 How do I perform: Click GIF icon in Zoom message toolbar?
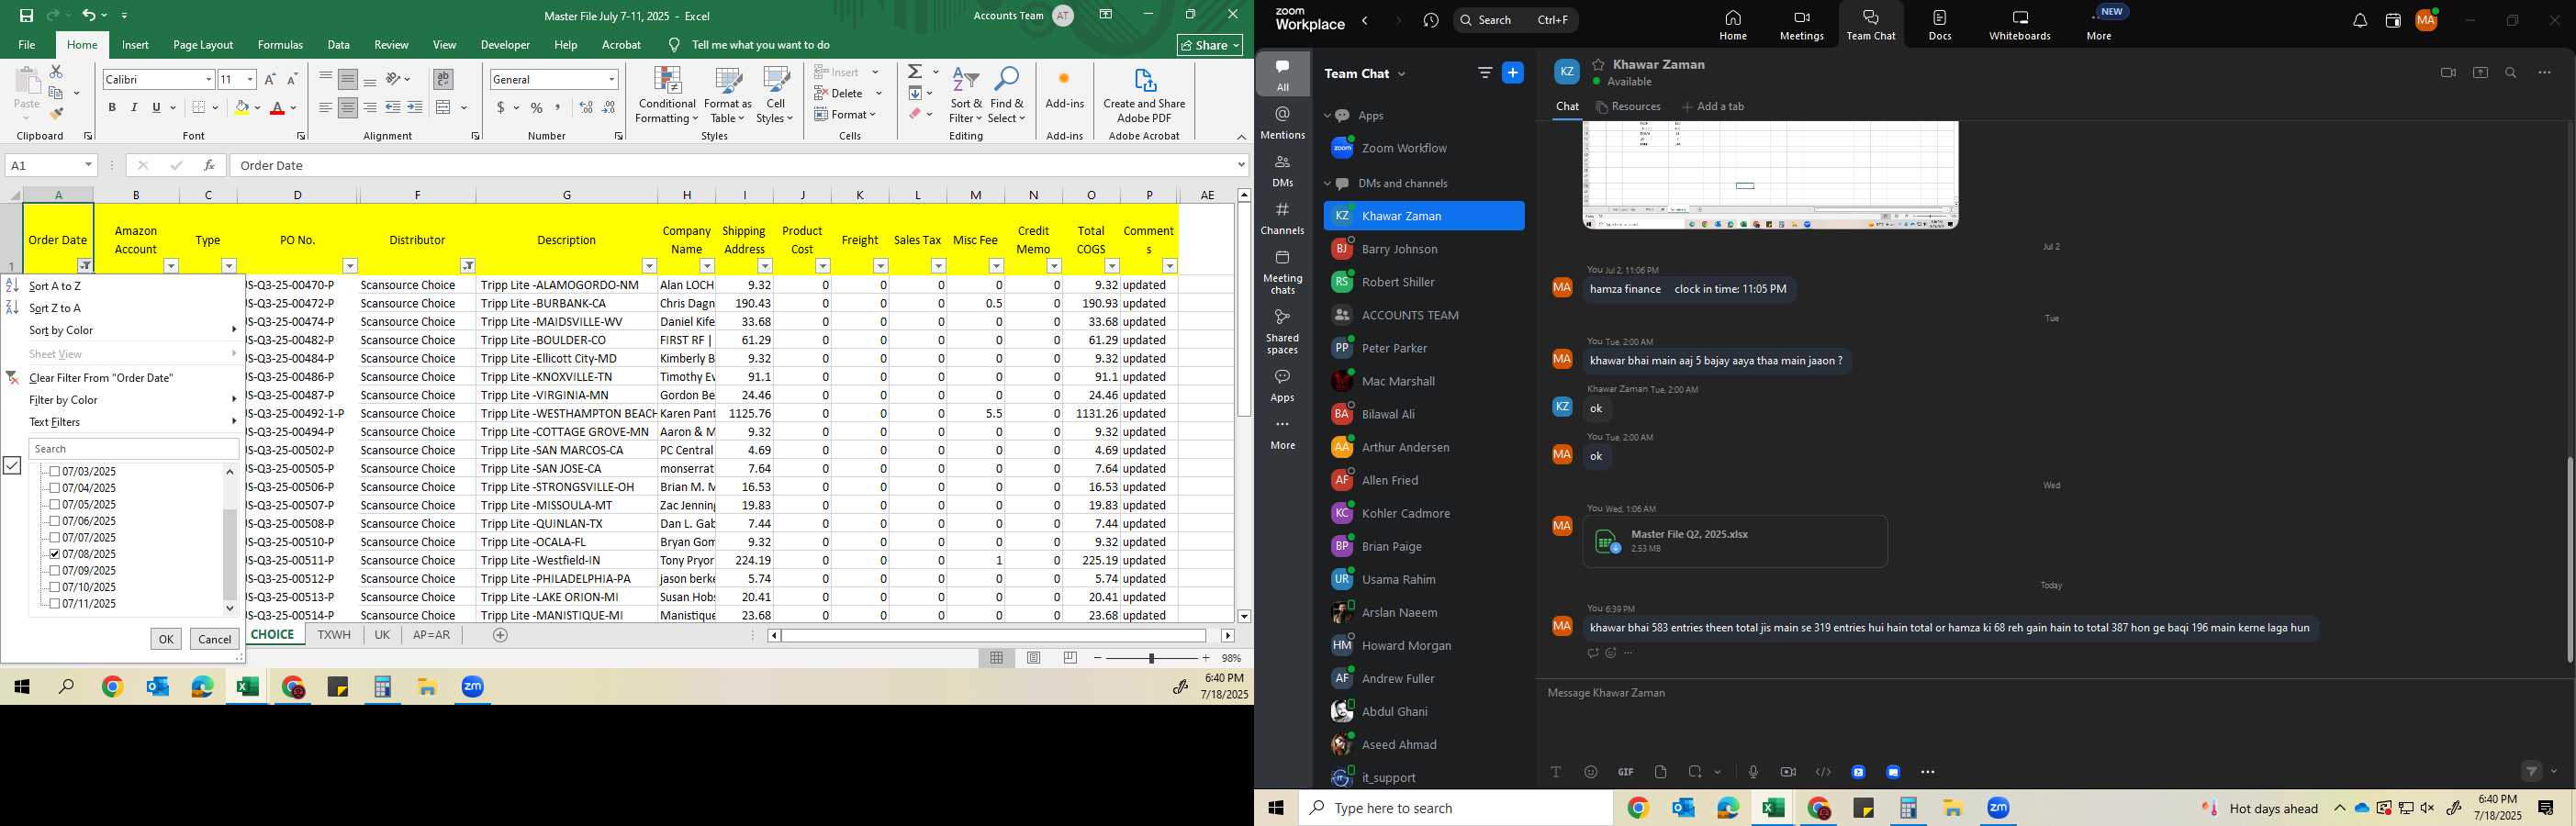pyautogui.click(x=1626, y=772)
